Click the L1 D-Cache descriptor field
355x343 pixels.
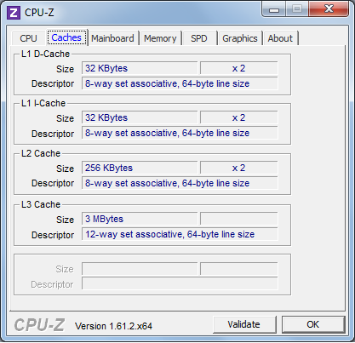(180, 83)
